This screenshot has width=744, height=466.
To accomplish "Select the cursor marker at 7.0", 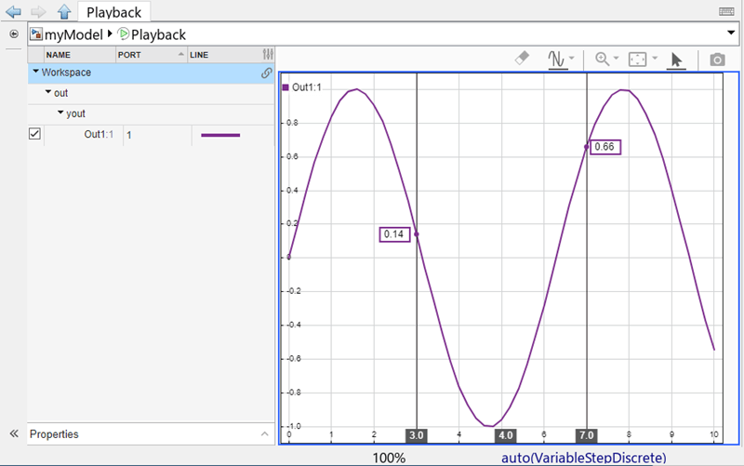I will pos(587,435).
